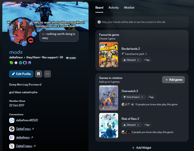This screenshot has height=151, width=194.
Task: Click the Do Not Disturb status indicator
Action: (x=31, y=40)
